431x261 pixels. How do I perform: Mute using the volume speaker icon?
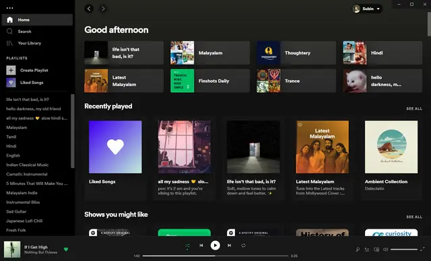point(386,250)
